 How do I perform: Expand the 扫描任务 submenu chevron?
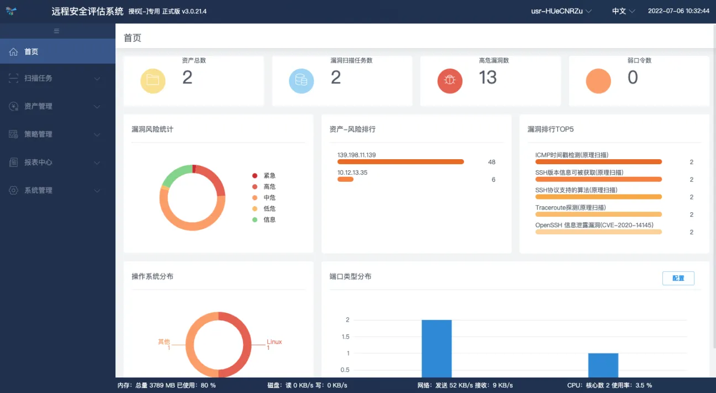(97, 78)
